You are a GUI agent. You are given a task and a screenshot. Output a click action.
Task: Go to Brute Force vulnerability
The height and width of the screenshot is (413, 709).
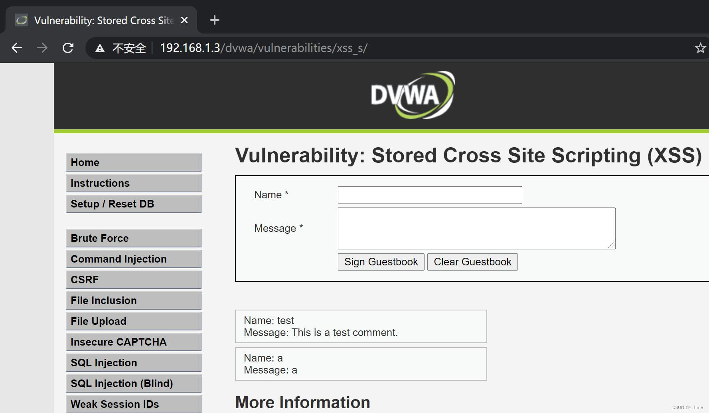(x=134, y=238)
